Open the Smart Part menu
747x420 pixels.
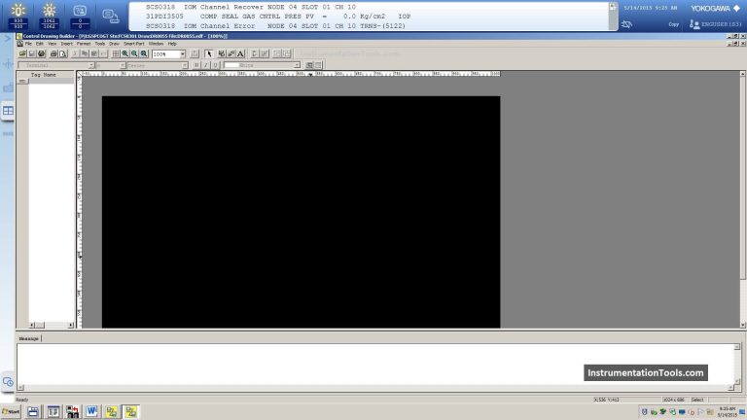[133, 44]
